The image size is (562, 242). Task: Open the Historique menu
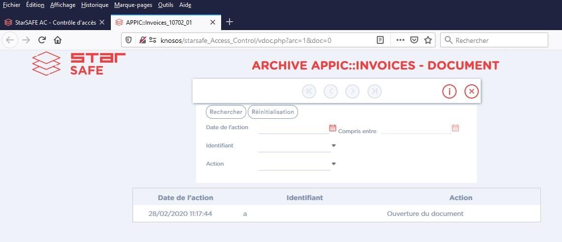(x=95, y=5)
